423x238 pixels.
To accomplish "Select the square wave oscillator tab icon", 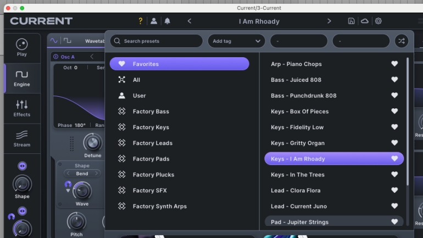I will point(68,41).
